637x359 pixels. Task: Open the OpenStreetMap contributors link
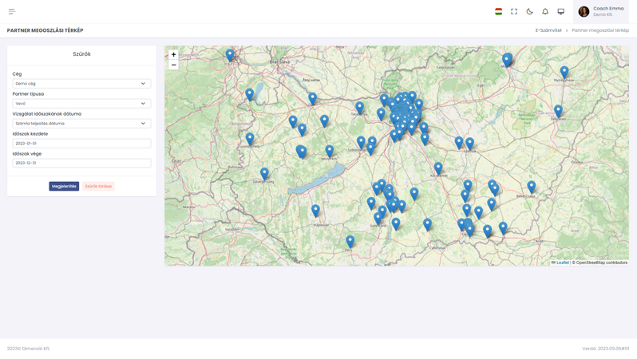pyautogui.click(x=601, y=262)
